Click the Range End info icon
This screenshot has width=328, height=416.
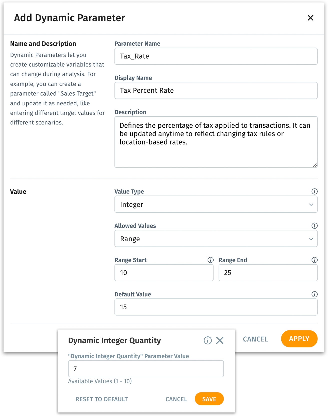314,260
